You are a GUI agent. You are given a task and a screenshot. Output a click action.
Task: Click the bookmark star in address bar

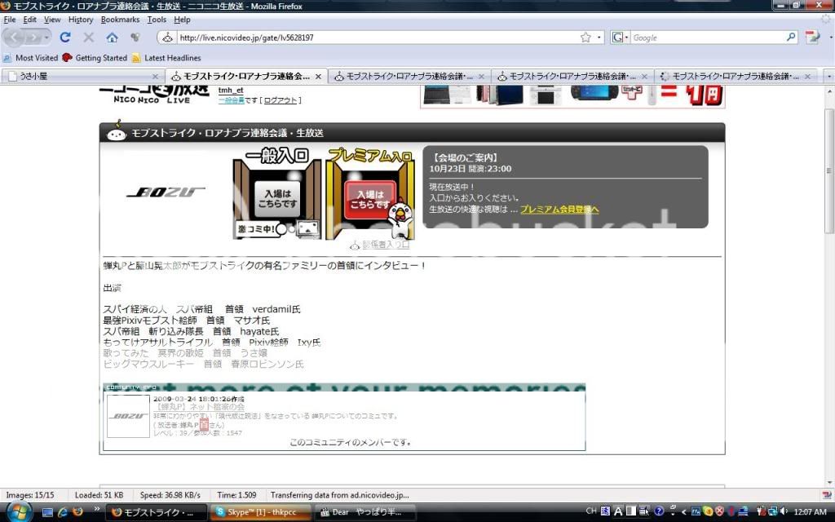click(585, 38)
